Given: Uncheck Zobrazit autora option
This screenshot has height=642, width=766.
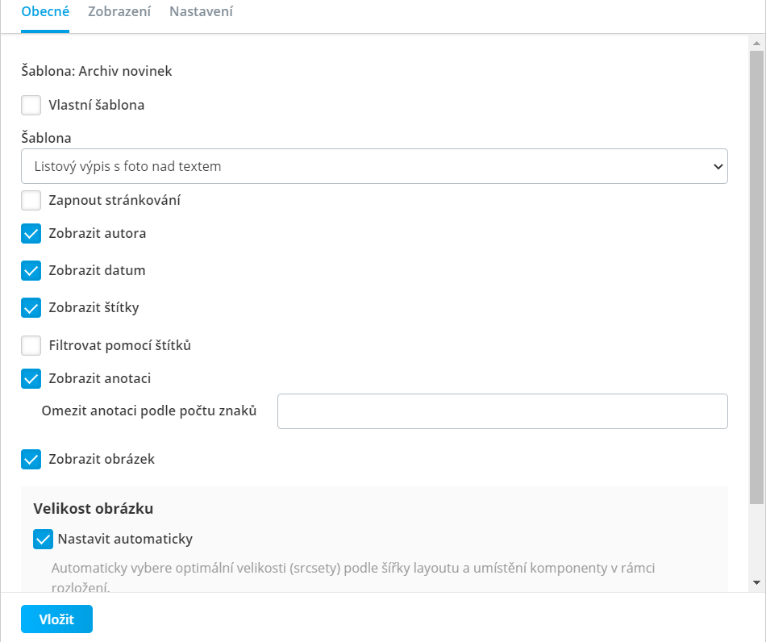Looking at the screenshot, I should click(31, 234).
